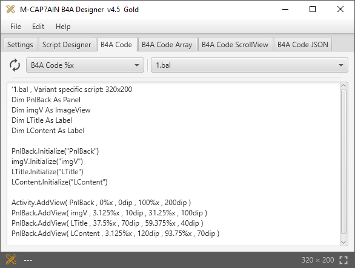This screenshot has width=355, height=268.
Task: Click the PnlBack.AddView( LTitle line
Action: point(108,223)
